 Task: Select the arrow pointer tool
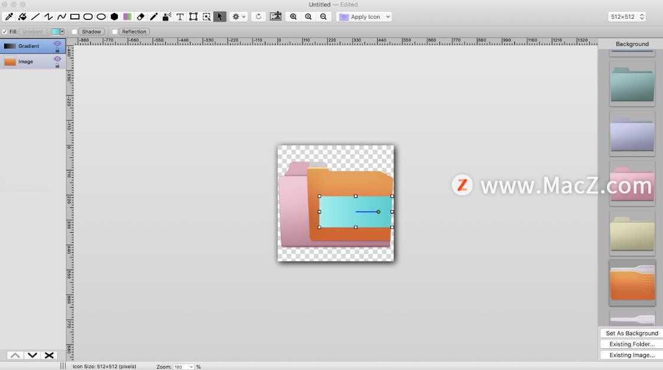pyautogui.click(x=219, y=17)
